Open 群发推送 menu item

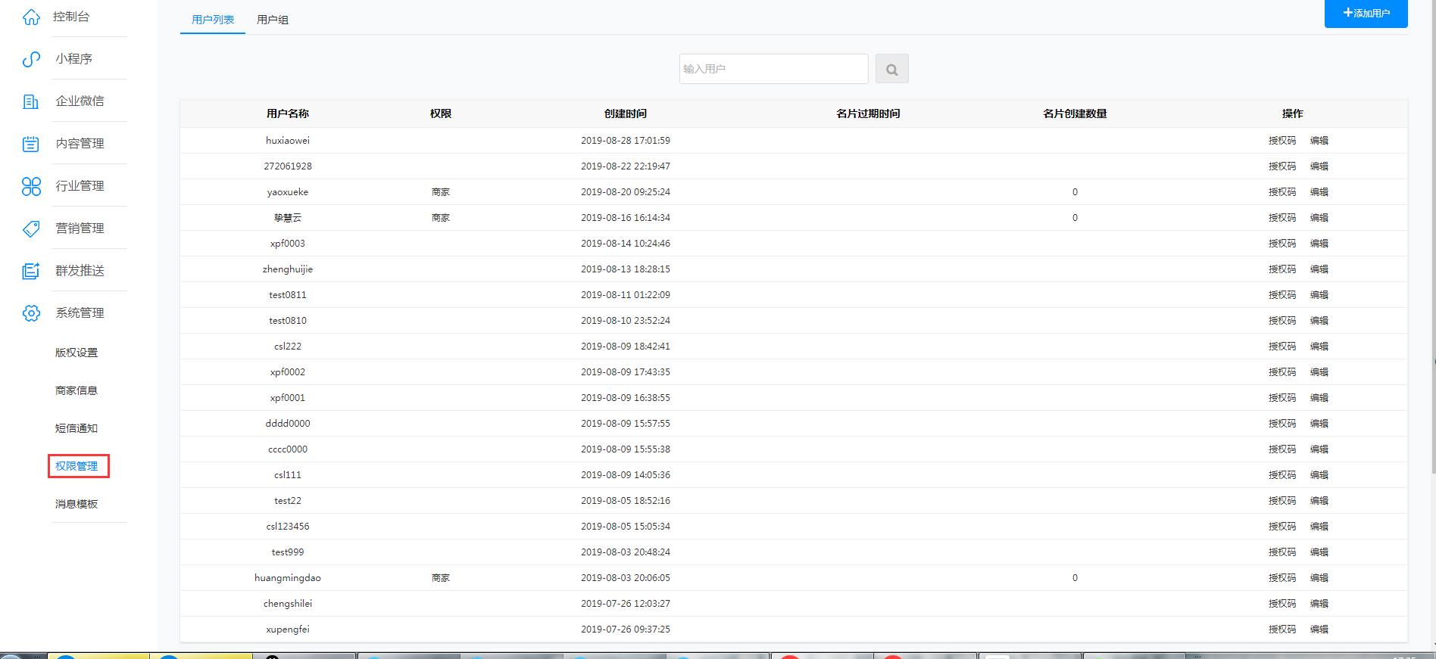pyautogui.click(x=80, y=271)
